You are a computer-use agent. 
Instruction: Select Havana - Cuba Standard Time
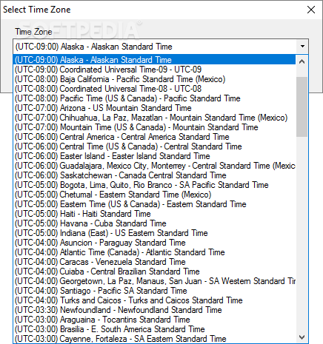pyautogui.click(x=155, y=223)
